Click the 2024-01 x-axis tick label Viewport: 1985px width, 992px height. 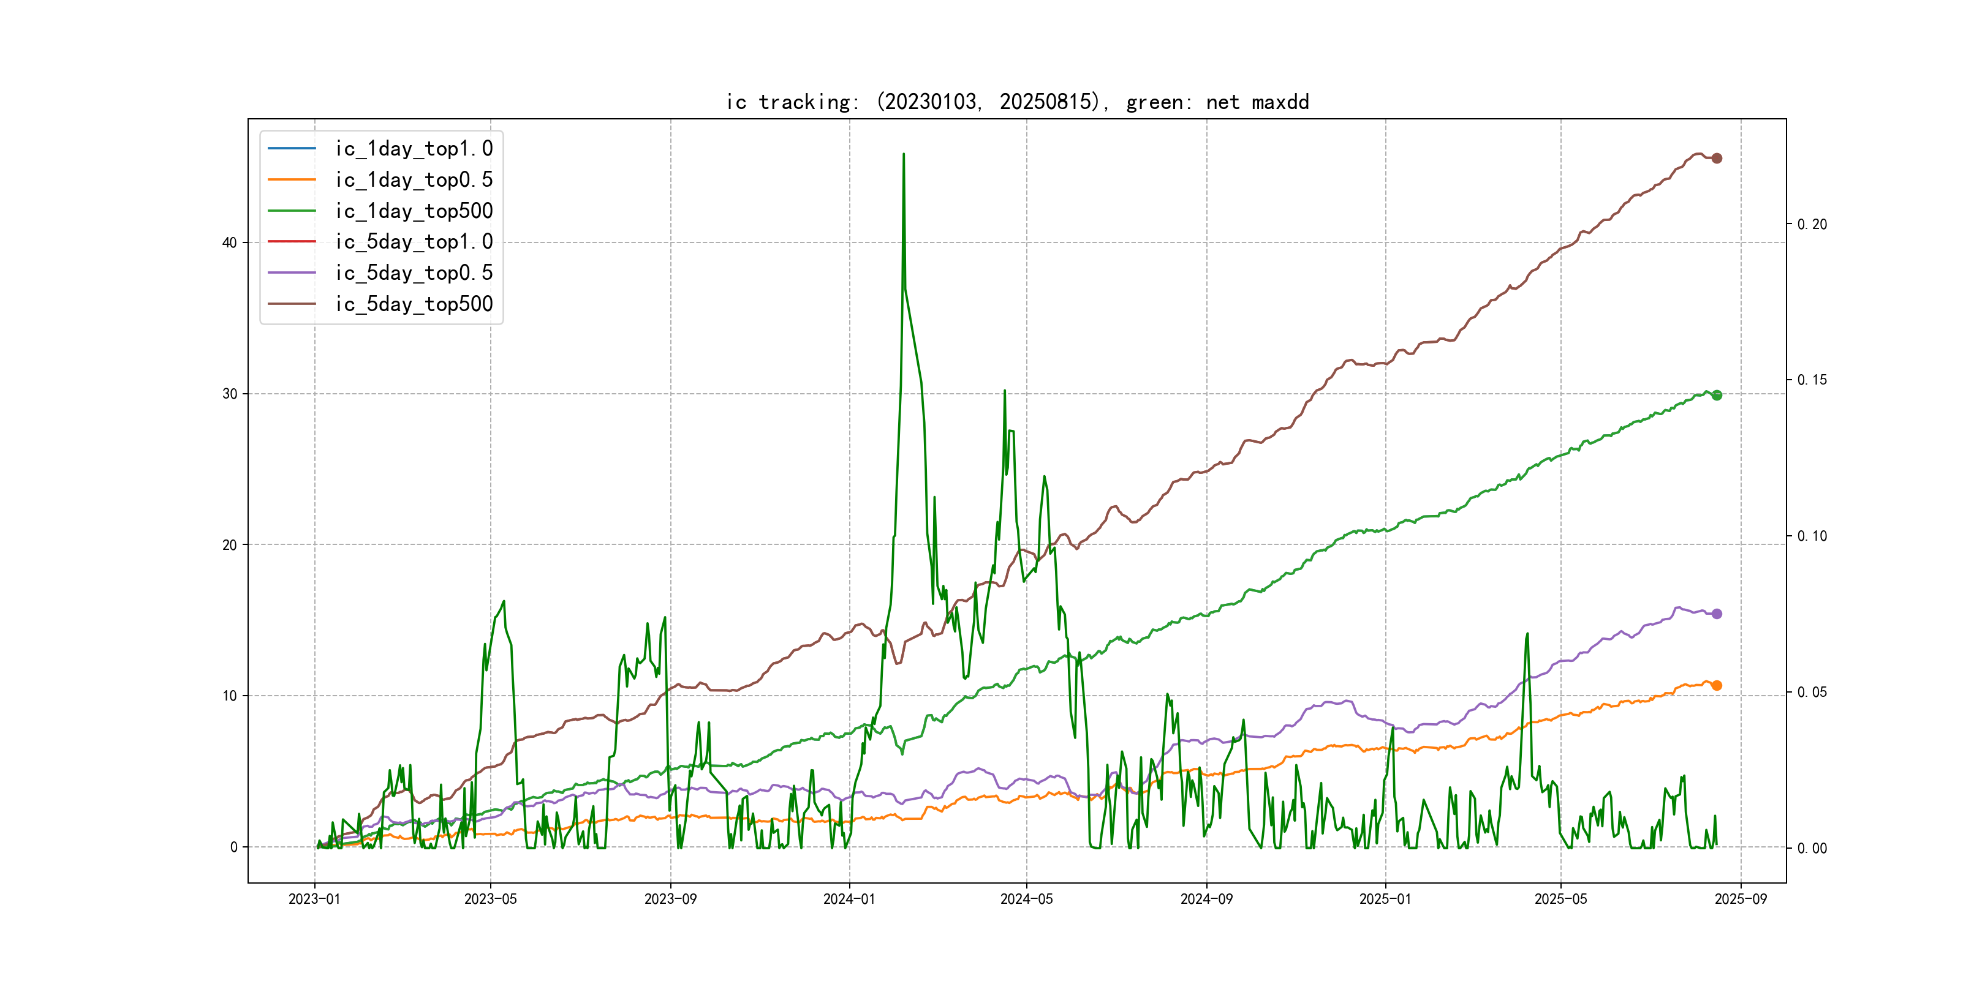point(849,899)
